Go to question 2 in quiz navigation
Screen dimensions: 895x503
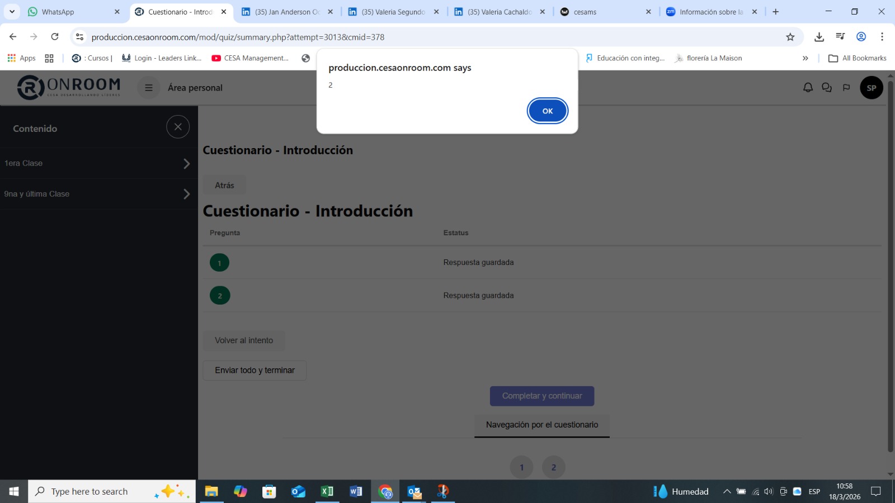553,467
